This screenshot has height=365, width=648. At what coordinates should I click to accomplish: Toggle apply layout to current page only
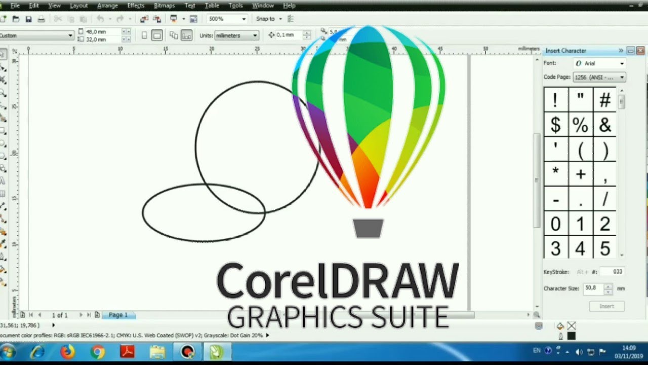(x=187, y=35)
